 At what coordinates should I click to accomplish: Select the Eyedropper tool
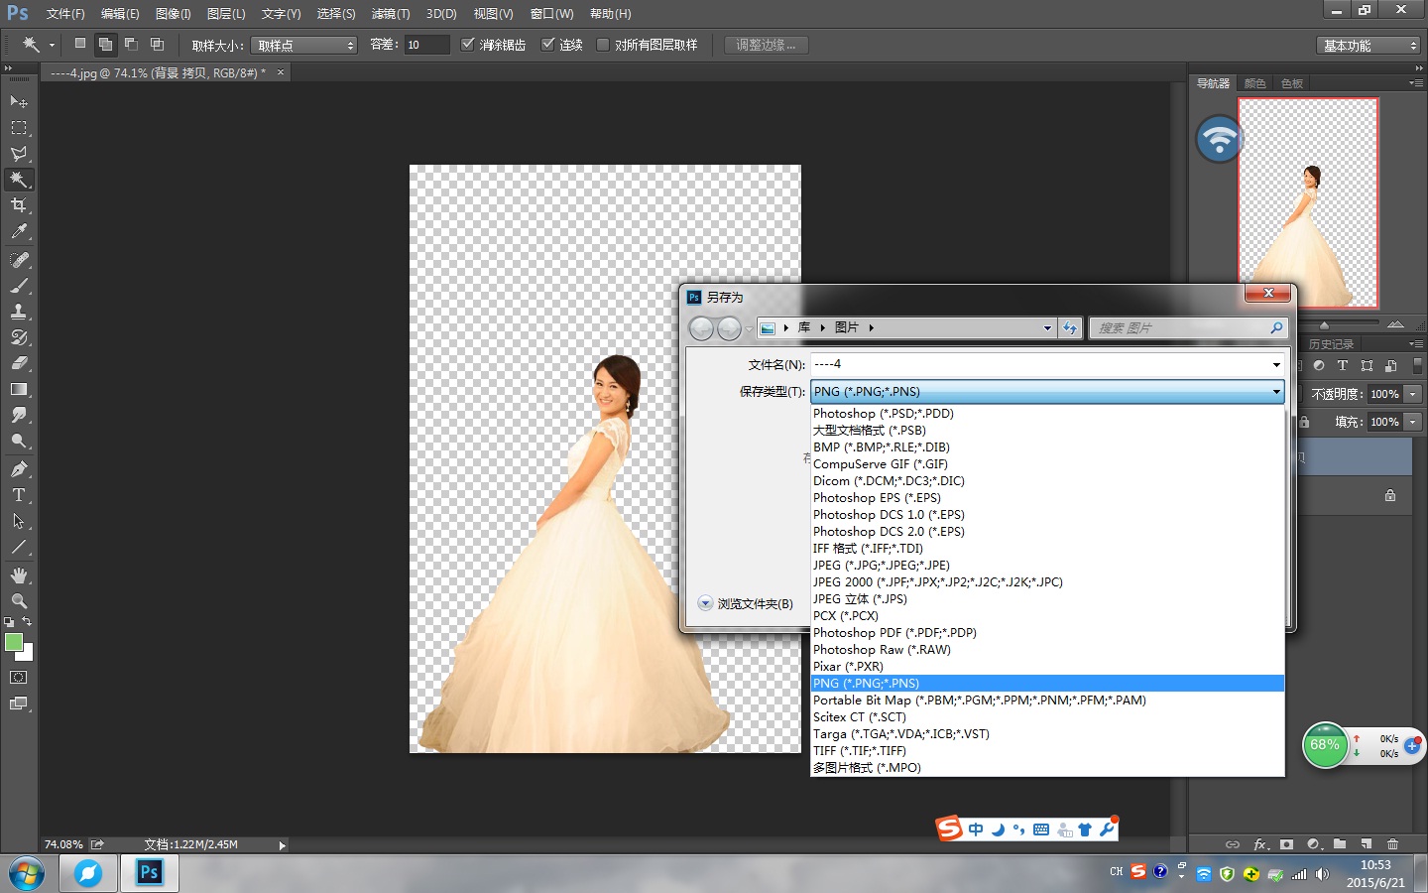[19, 232]
